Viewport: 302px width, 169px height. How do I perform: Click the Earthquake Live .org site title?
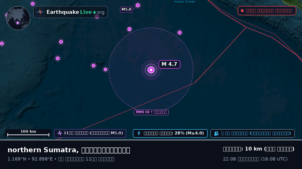click(75, 12)
